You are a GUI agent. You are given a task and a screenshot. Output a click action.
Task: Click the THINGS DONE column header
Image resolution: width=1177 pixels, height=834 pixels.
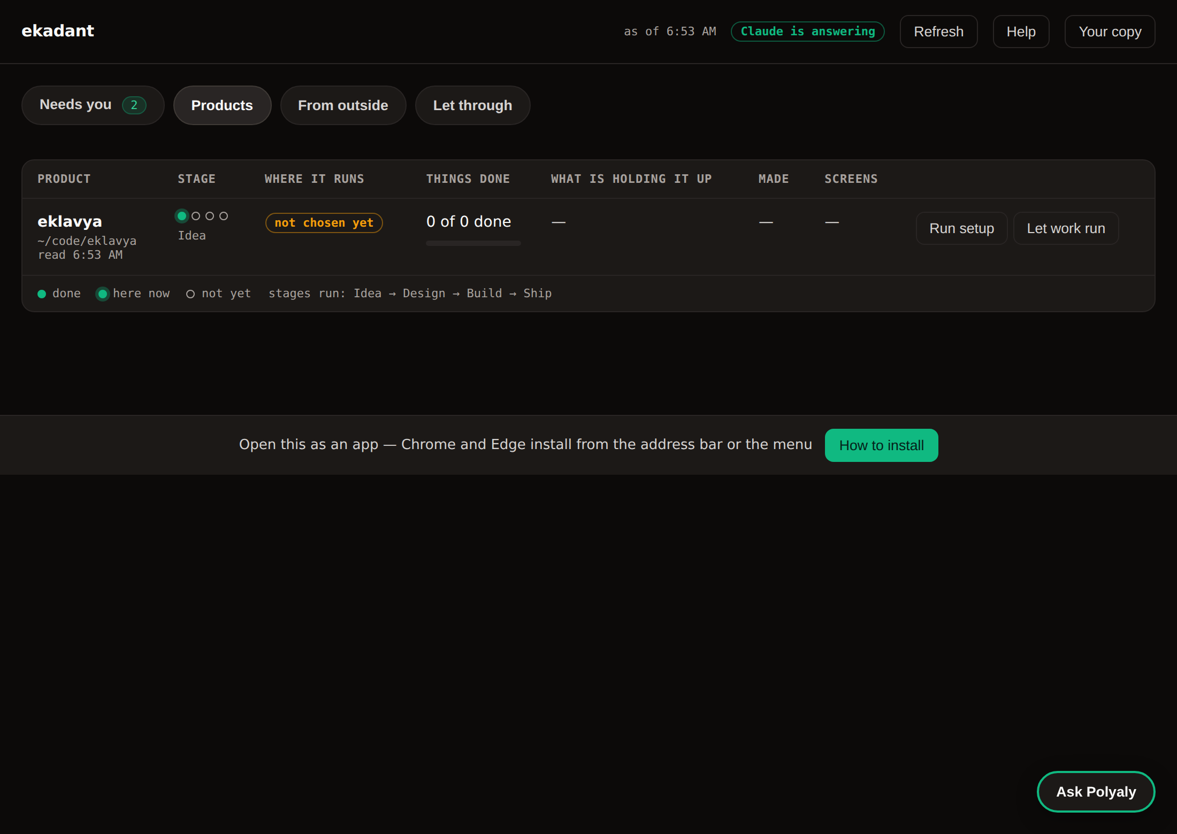[468, 179]
